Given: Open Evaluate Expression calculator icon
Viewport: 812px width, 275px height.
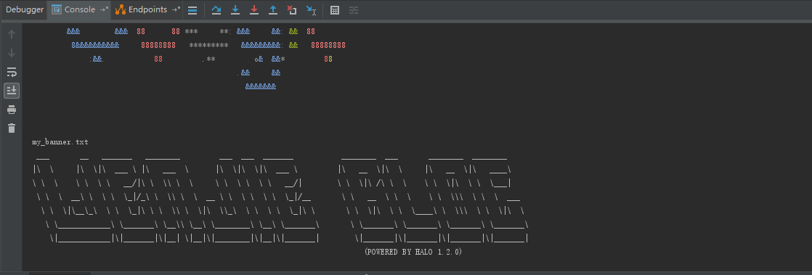Looking at the screenshot, I should [335, 10].
